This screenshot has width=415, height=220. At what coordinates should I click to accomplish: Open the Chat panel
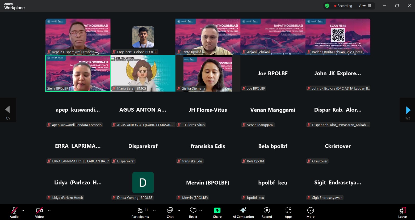[x=170, y=212]
